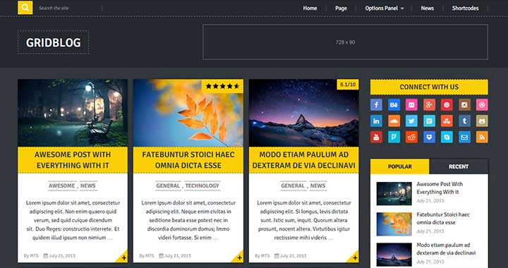This screenshot has height=268, width=508.
Task: Open the YouTube social icon
Action: pyautogui.click(x=376, y=138)
